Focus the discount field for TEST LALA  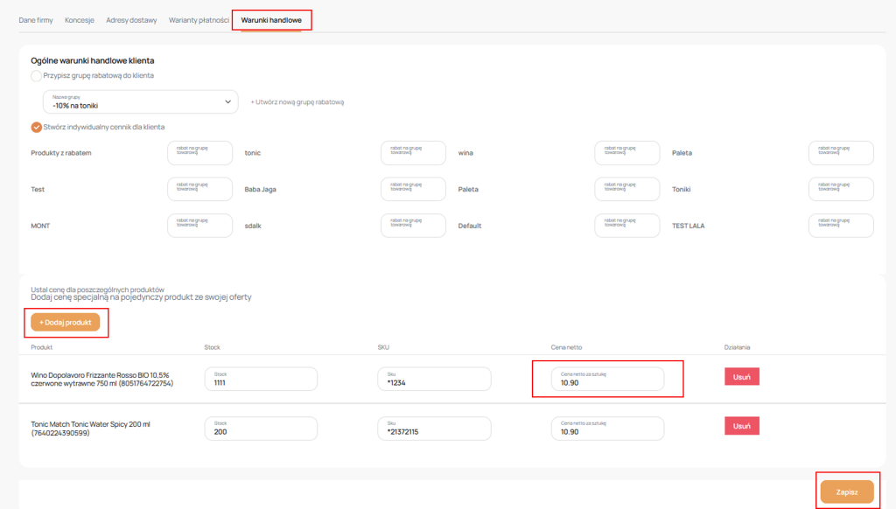point(840,226)
